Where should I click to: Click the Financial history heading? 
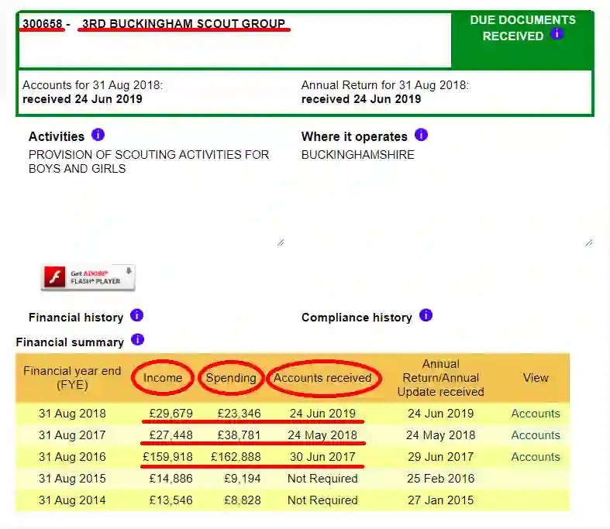76,318
